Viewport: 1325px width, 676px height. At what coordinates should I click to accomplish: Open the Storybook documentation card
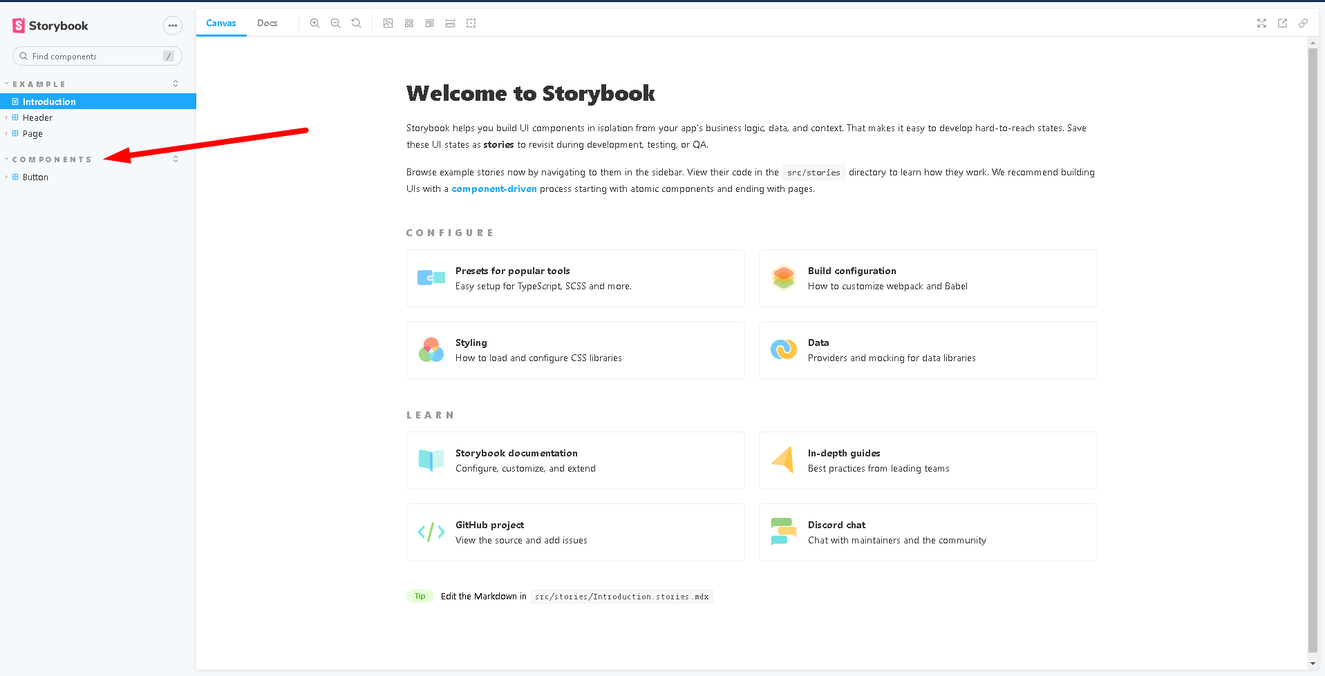[x=575, y=461]
